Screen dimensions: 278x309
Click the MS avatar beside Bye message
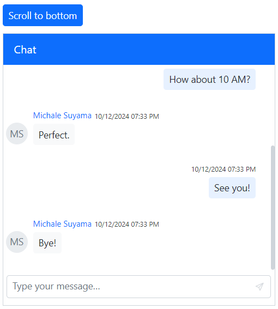pyautogui.click(x=17, y=242)
